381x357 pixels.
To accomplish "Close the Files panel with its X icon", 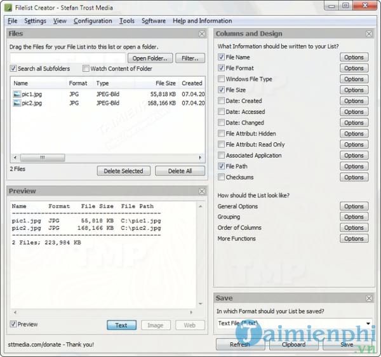I will 202,34.
